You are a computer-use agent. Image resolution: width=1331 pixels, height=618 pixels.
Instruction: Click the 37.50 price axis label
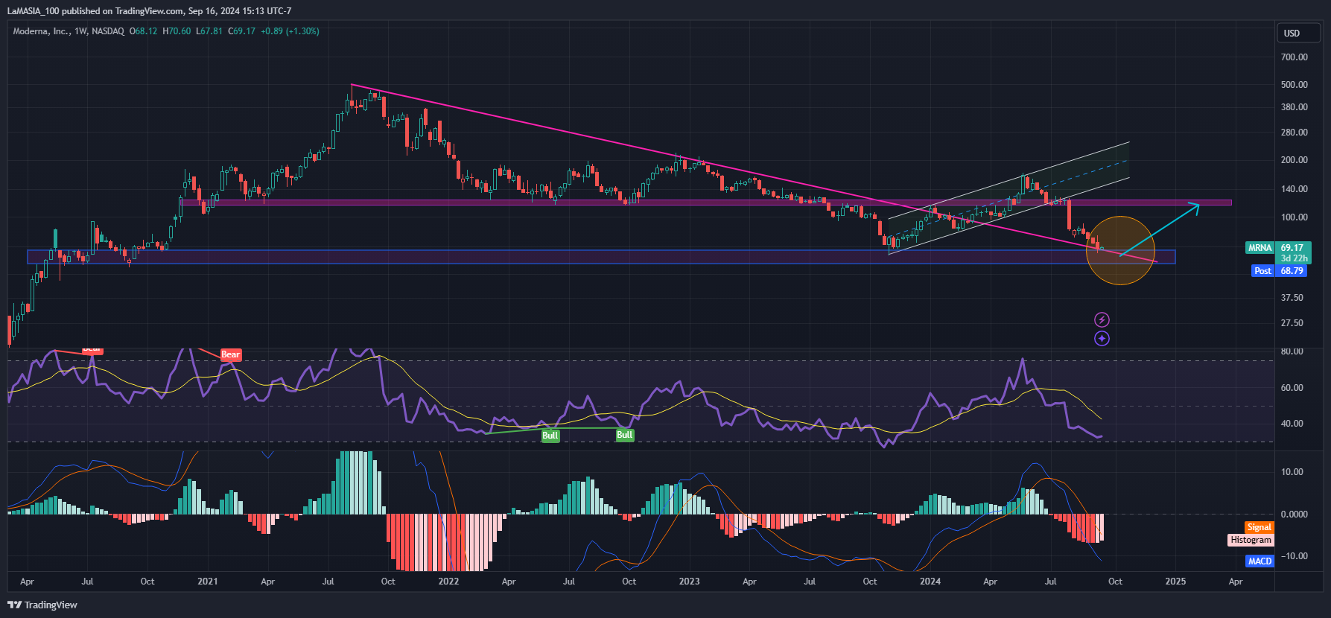(1292, 298)
